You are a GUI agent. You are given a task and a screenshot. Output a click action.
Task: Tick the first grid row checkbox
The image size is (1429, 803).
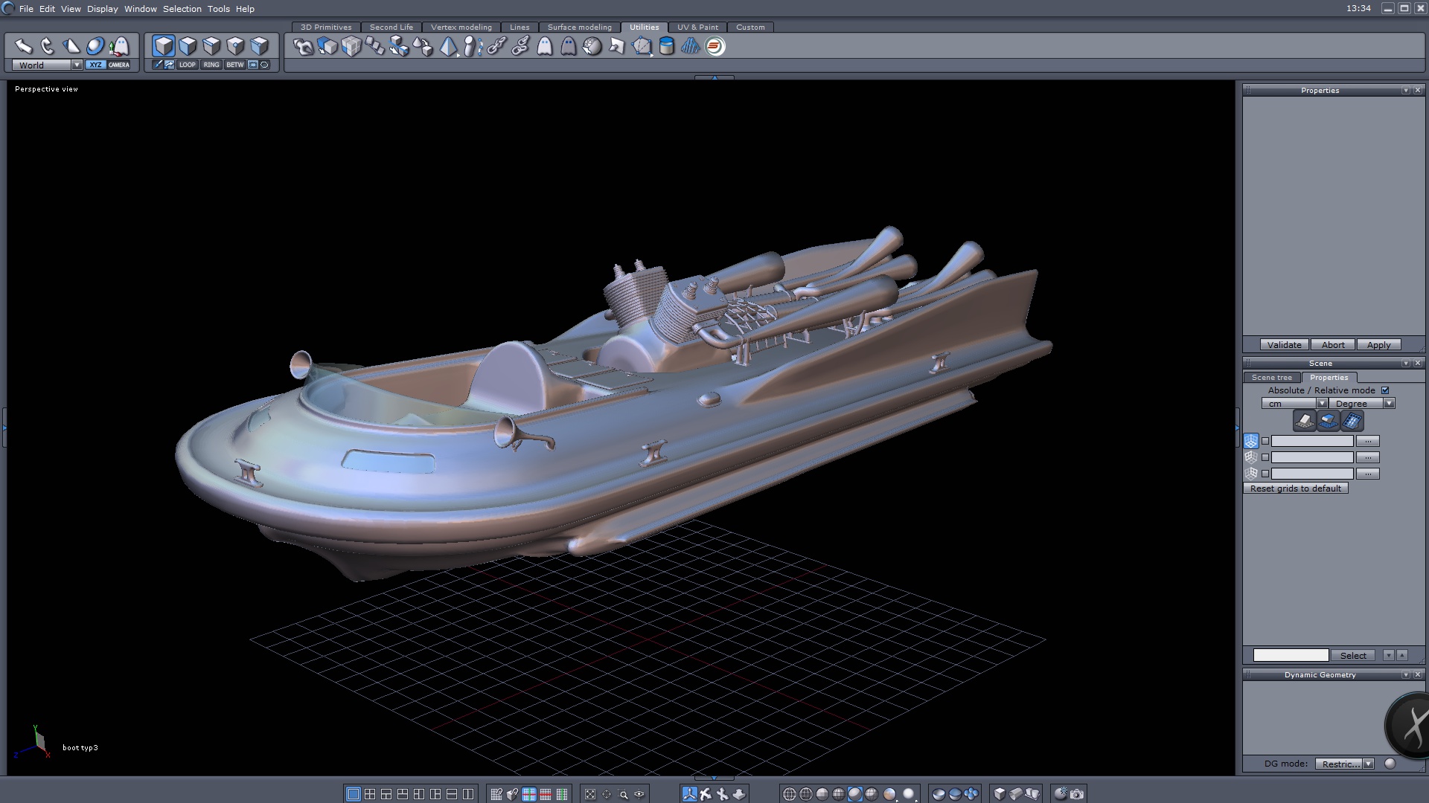point(1265,441)
